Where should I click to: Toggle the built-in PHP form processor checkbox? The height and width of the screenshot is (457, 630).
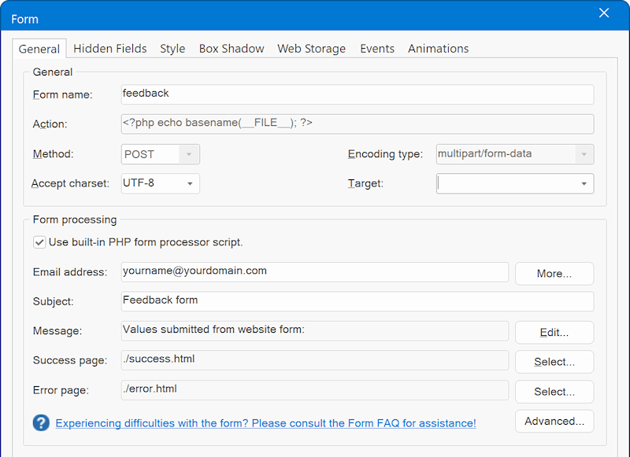39,242
